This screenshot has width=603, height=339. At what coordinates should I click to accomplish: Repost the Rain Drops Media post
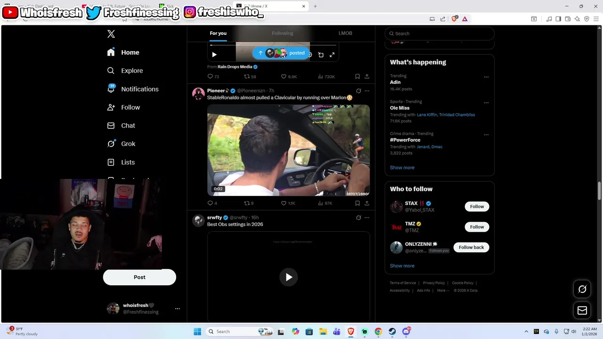[x=250, y=77]
